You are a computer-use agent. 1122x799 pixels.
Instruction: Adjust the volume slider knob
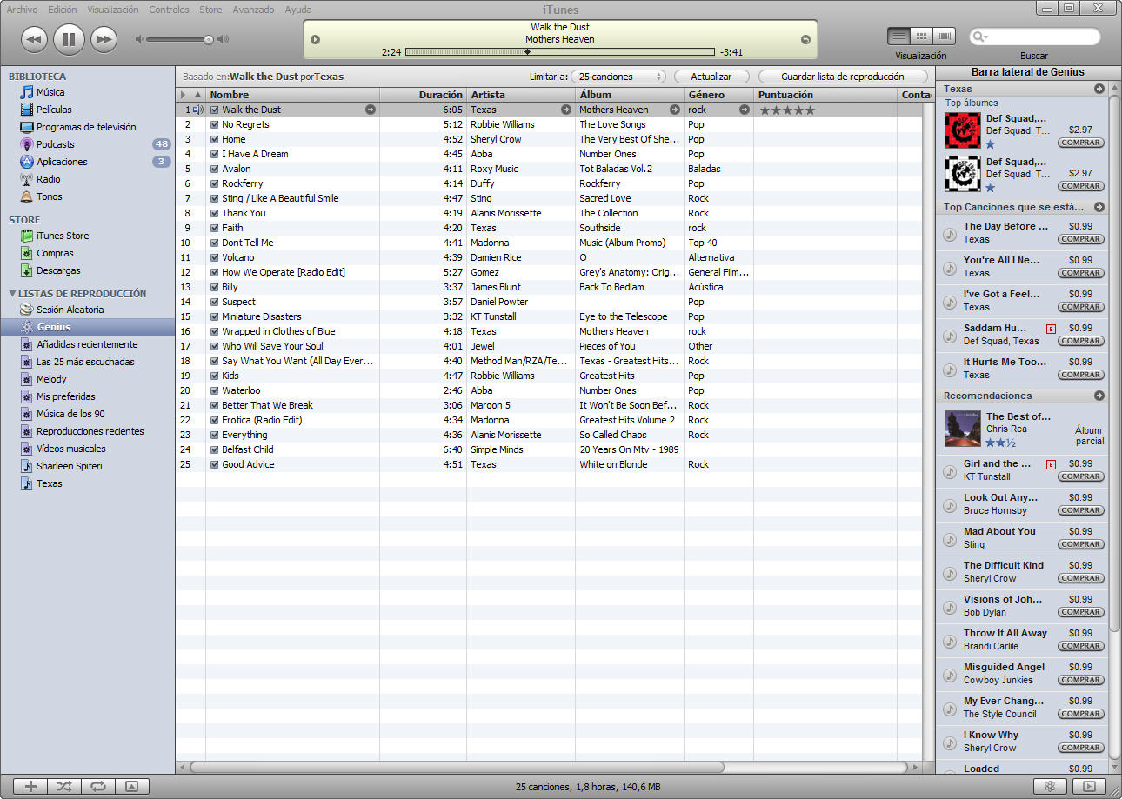pos(209,39)
